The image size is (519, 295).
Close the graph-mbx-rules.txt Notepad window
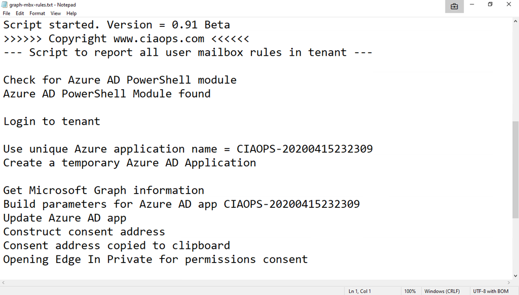pyautogui.click(x=508, y=5)
